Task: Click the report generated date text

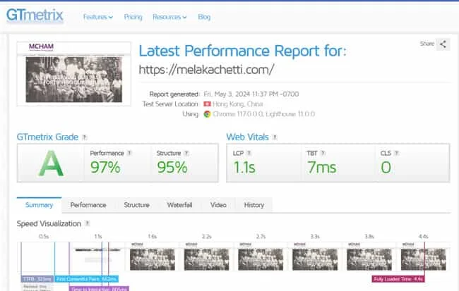Action: tap(251, 94)
